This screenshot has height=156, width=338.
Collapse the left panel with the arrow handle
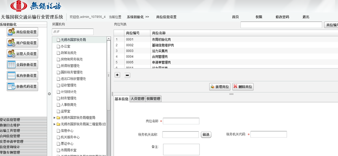(49, 93)
